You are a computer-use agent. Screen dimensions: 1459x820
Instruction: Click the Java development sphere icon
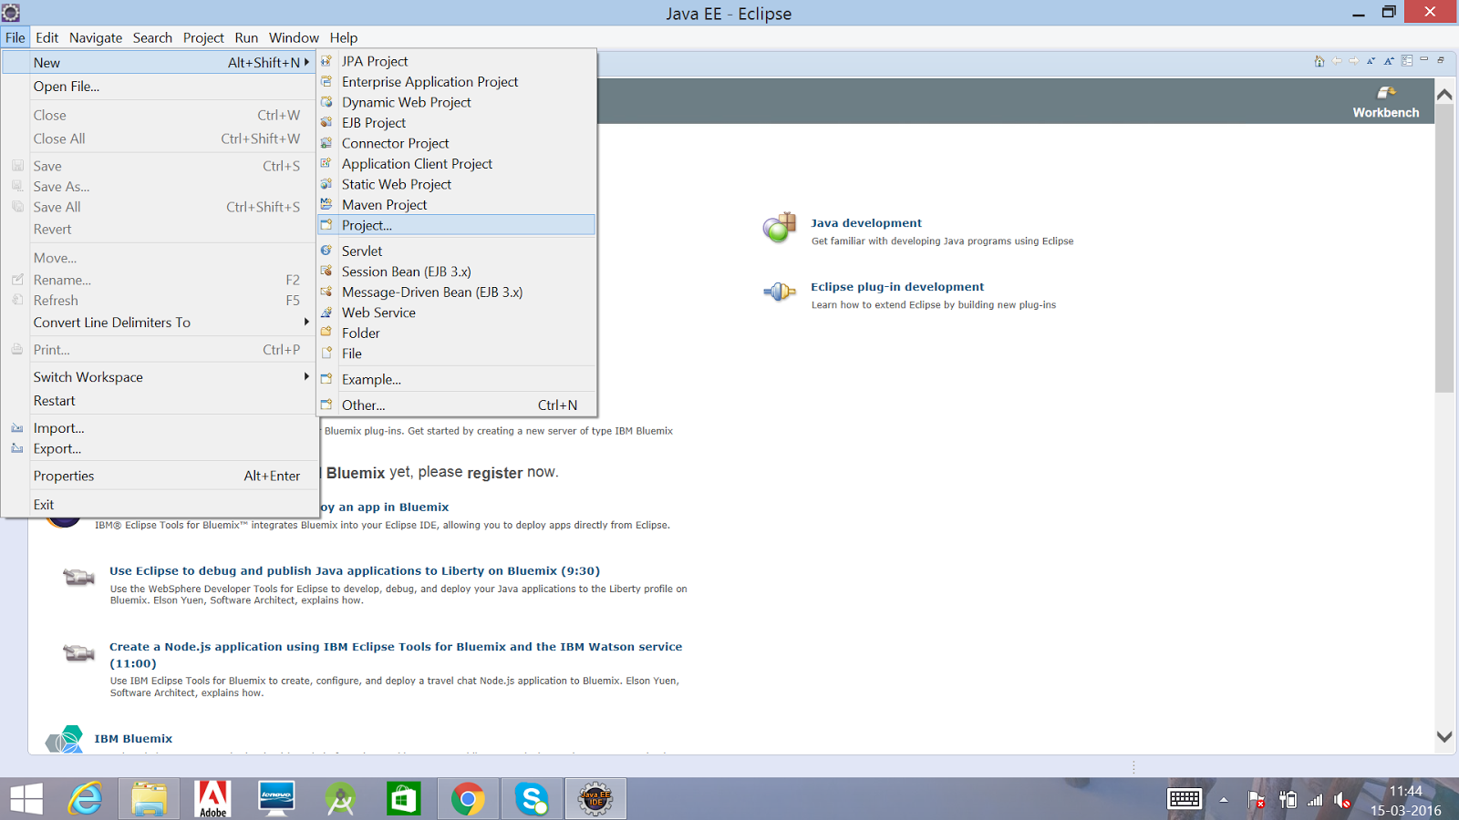[x=780, y=228]
